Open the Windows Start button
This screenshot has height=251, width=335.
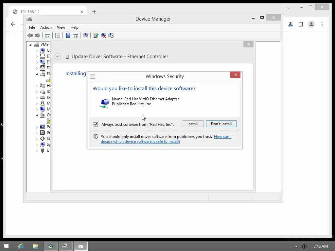tap(6, 246)
